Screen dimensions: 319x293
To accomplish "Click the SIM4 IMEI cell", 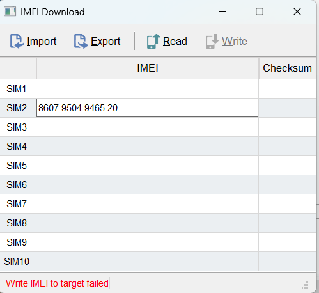I will pos(148,146).
